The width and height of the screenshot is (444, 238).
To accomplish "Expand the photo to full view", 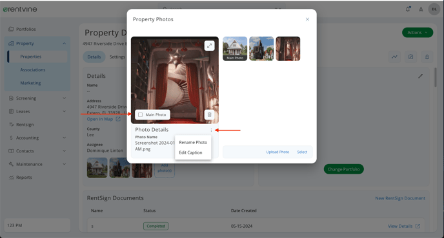I will coord(209,46).
